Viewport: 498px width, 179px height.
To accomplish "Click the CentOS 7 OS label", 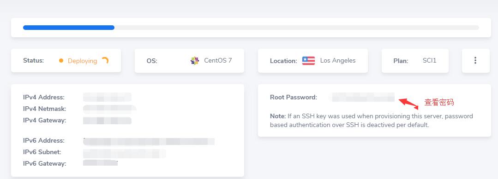I will (x=218, y=60).
